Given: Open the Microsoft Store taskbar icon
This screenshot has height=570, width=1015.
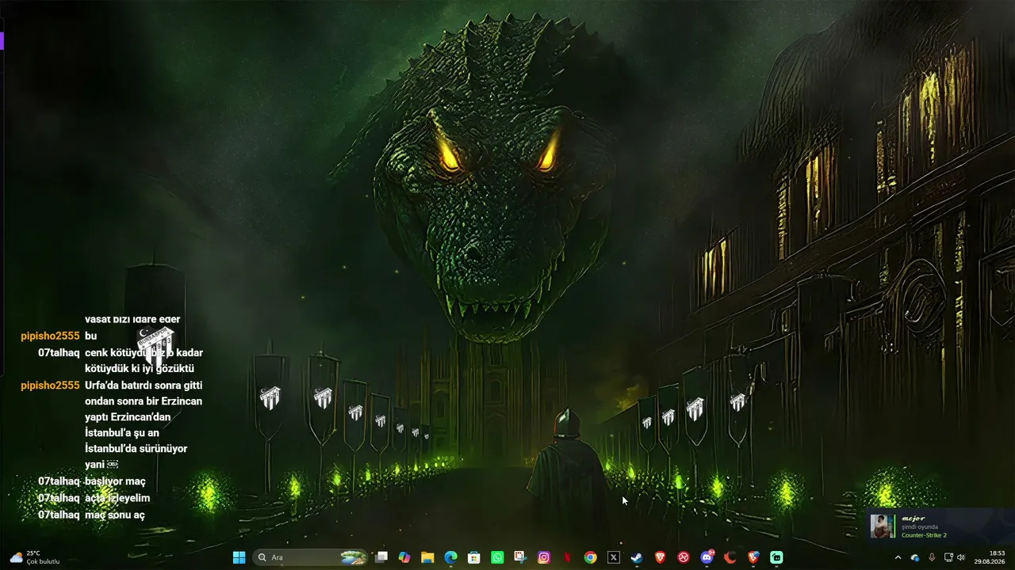Looking at the screenshot, I should (x=474, y=557).
